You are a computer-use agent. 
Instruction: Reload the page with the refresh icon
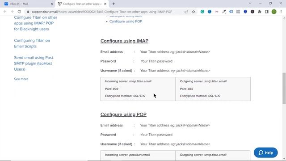pos(19,12)
